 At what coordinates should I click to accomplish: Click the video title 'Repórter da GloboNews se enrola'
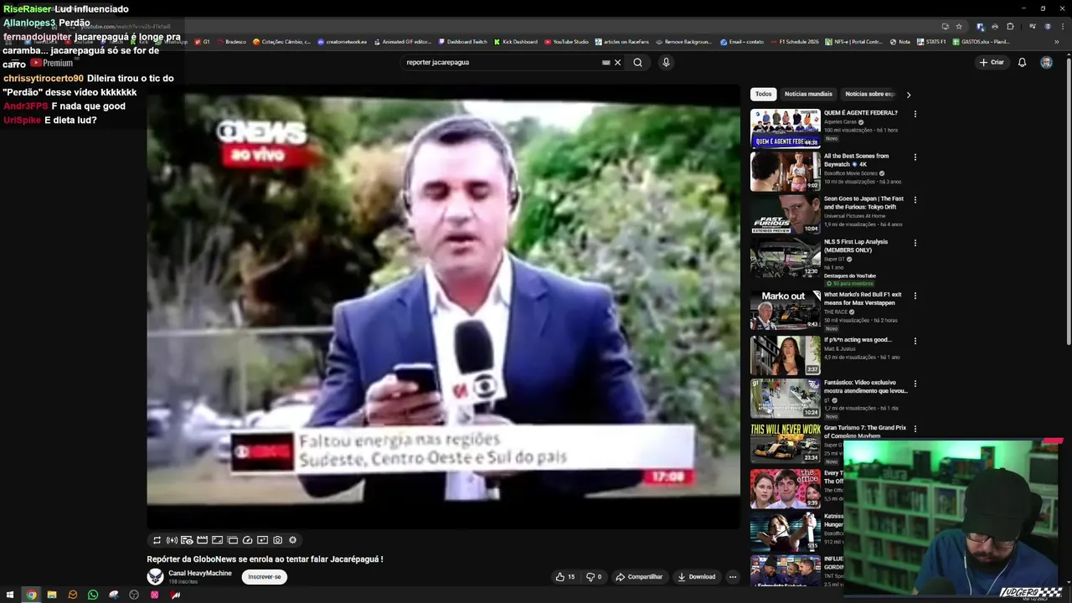[x=265, y=559]
